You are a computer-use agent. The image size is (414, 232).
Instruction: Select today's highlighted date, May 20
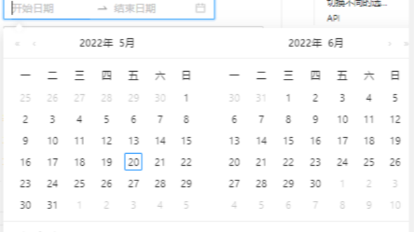[x=133, y=162]
